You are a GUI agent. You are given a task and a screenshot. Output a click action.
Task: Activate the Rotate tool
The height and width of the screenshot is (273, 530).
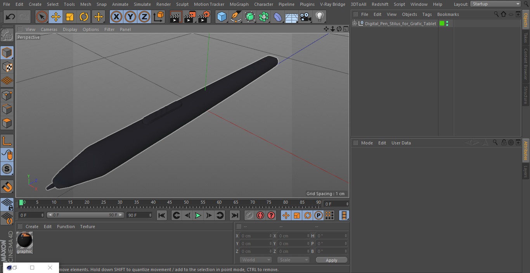pos(84,17)
